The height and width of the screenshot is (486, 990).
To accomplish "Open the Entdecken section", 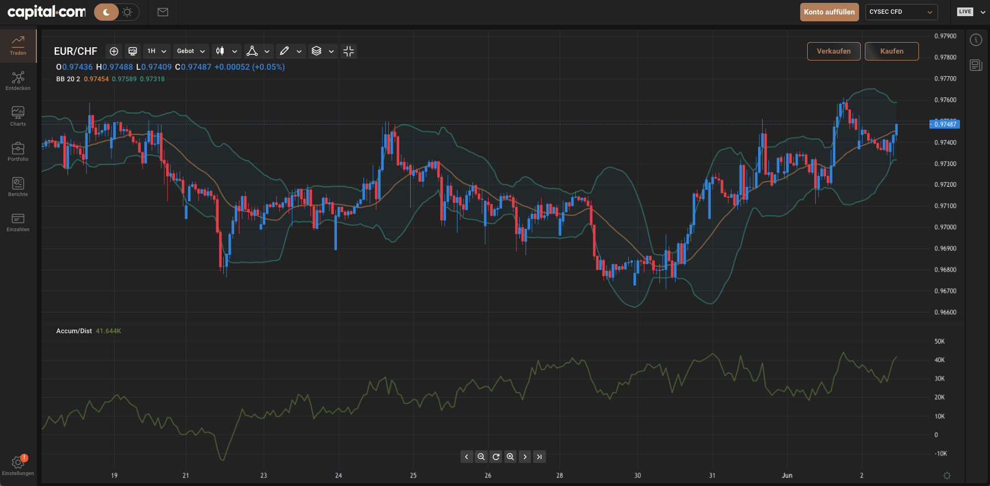I will coord(18,81).
